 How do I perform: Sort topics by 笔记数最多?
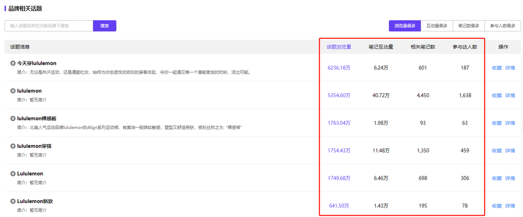pyautogui.click(x=469, y=26)
